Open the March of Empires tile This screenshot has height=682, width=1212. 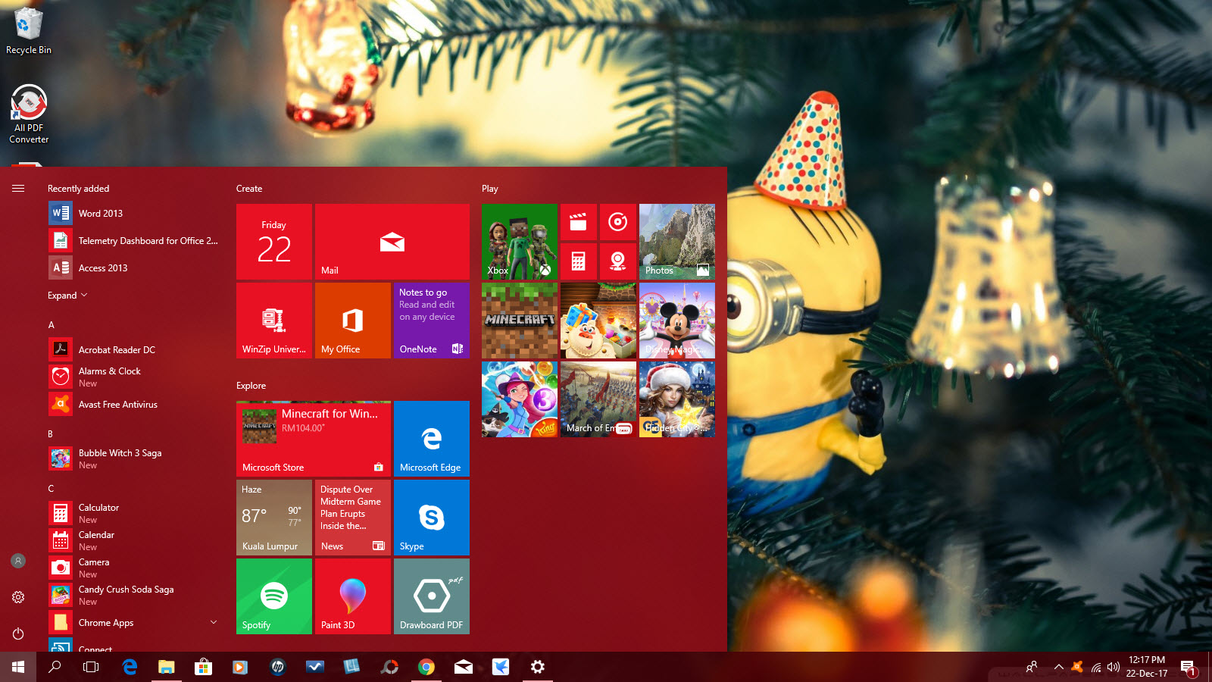point(598,399)
